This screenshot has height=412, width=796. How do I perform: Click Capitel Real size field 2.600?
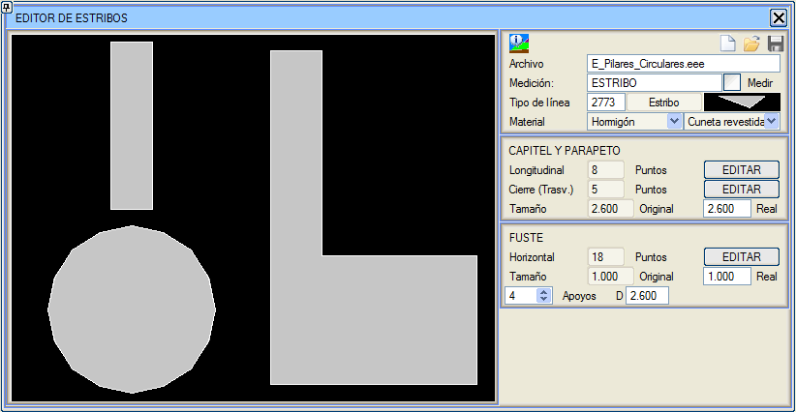[726, 208]
